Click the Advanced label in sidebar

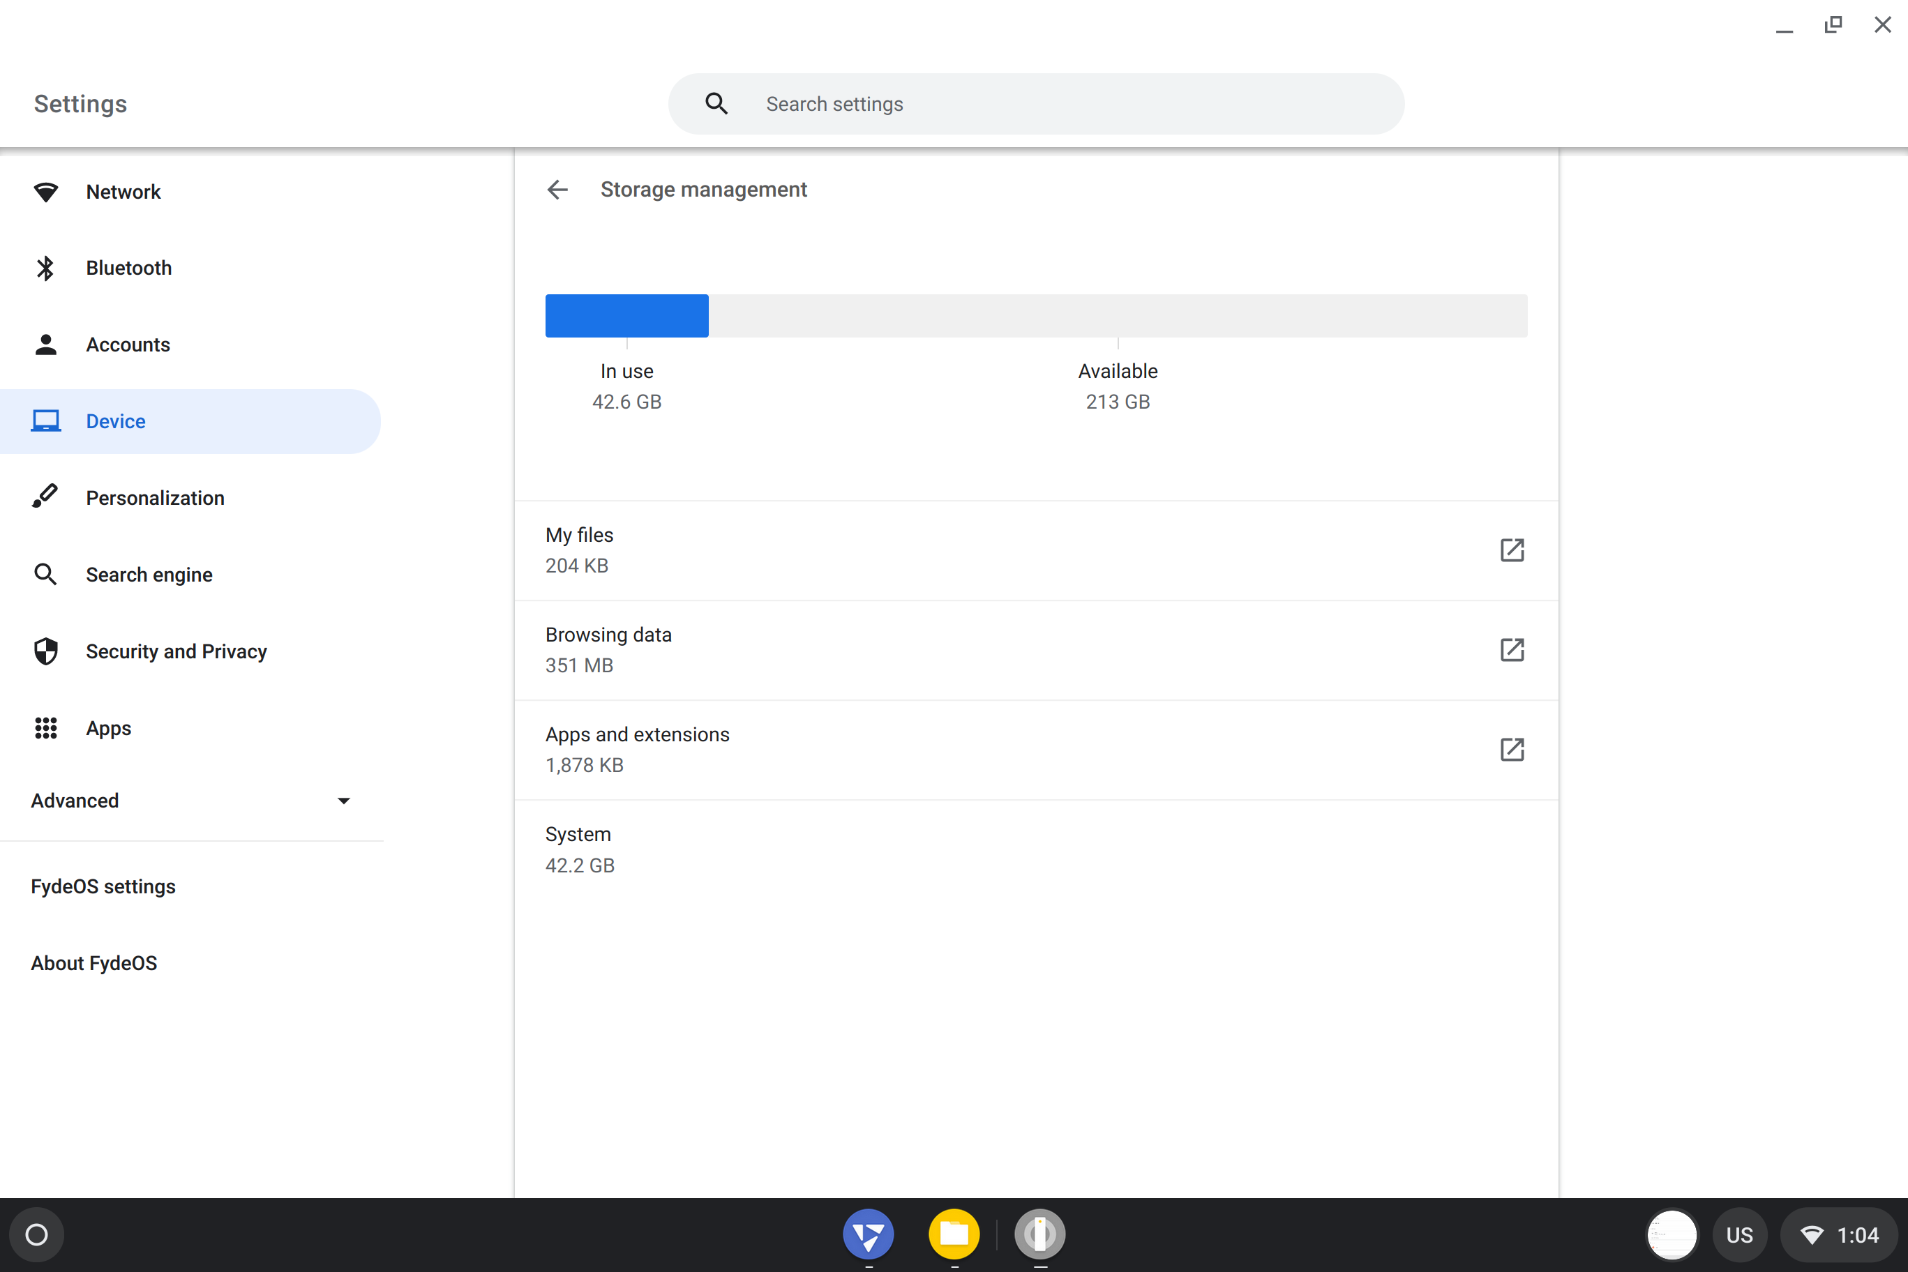pos(75,801)
